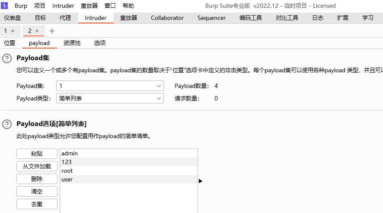Open the Collaborator tab
Image resolution: width=383 pixels, height=213 pixels.
coord(167,18)
